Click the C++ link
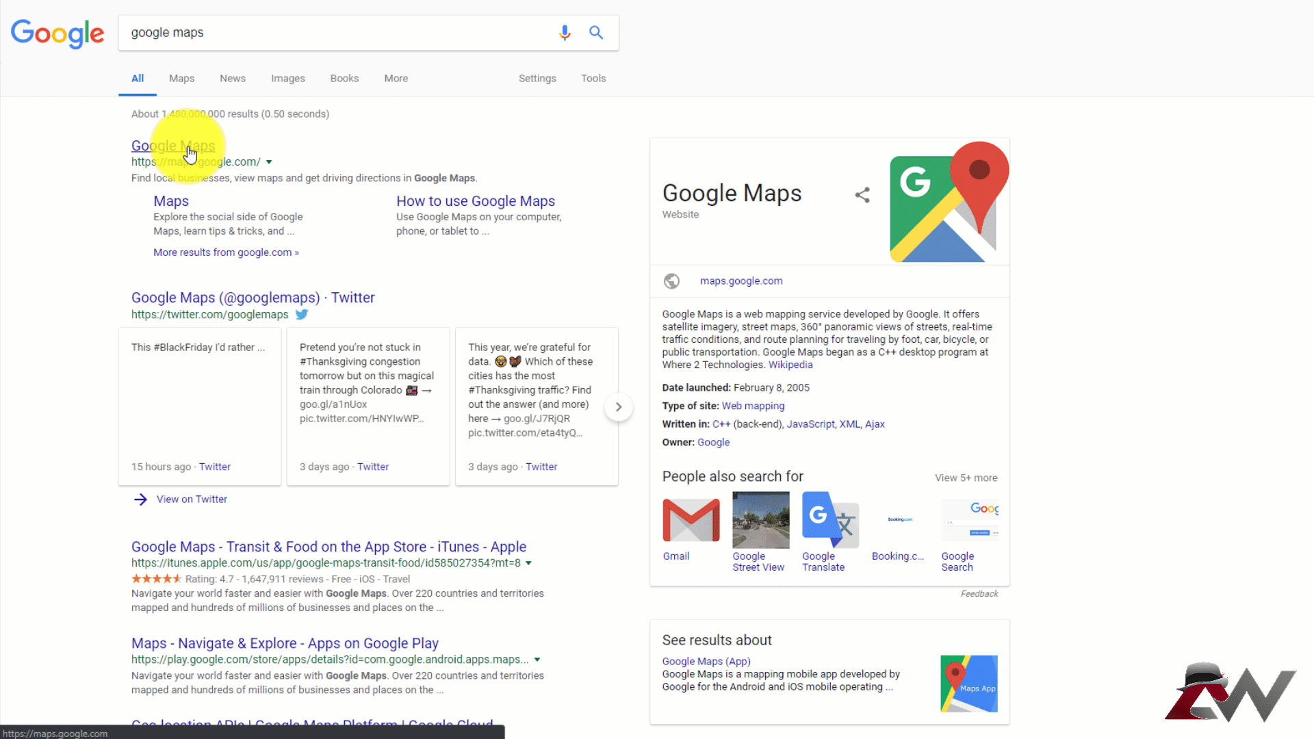Screen dimensions: 1314x739 [721, 424]
